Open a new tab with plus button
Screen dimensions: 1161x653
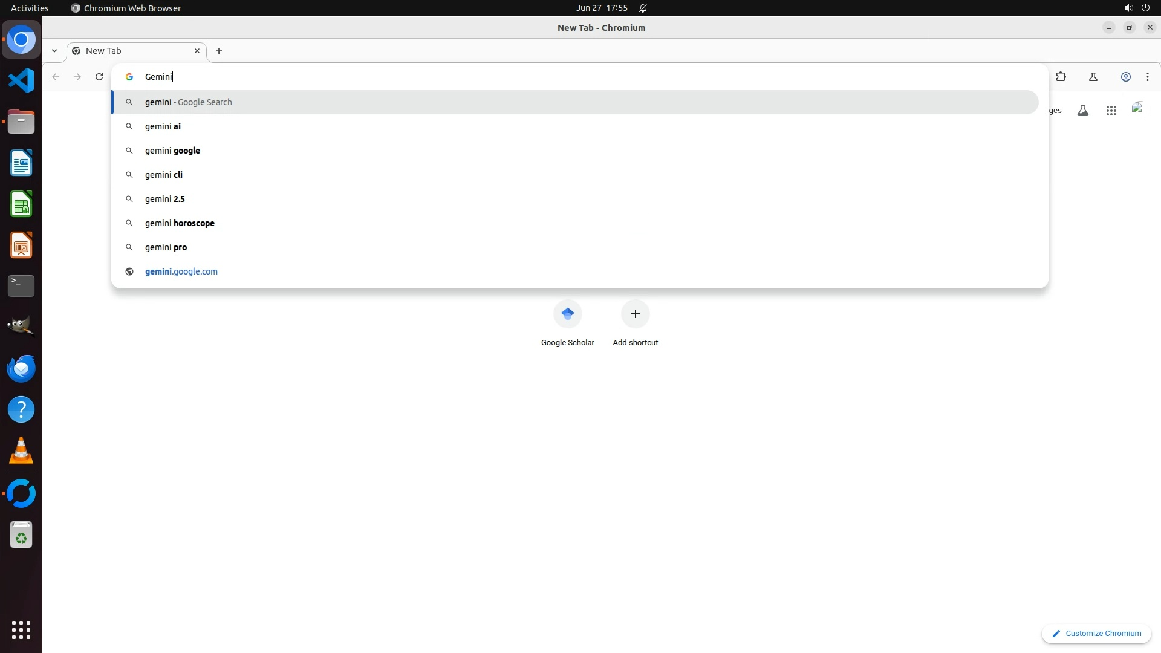tap(219, 51)
